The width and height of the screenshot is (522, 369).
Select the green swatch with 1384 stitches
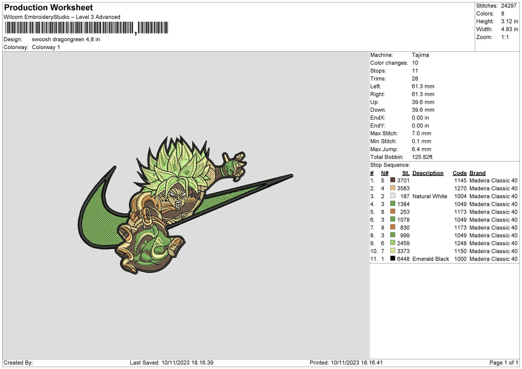click(393, 204)
